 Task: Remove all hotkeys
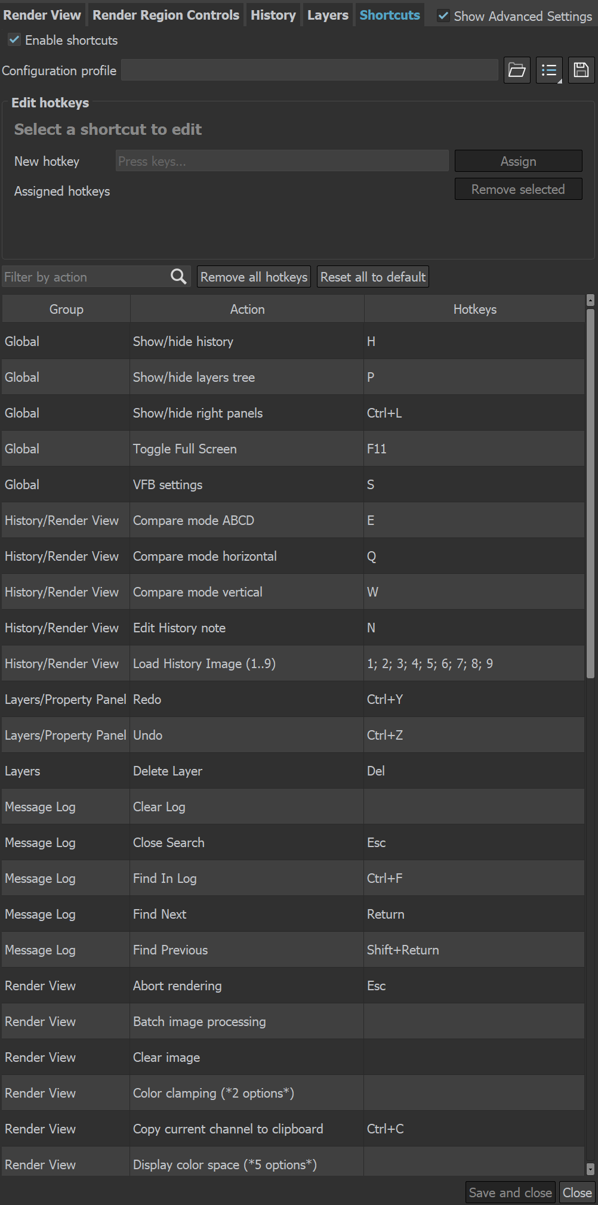point(253,276)
